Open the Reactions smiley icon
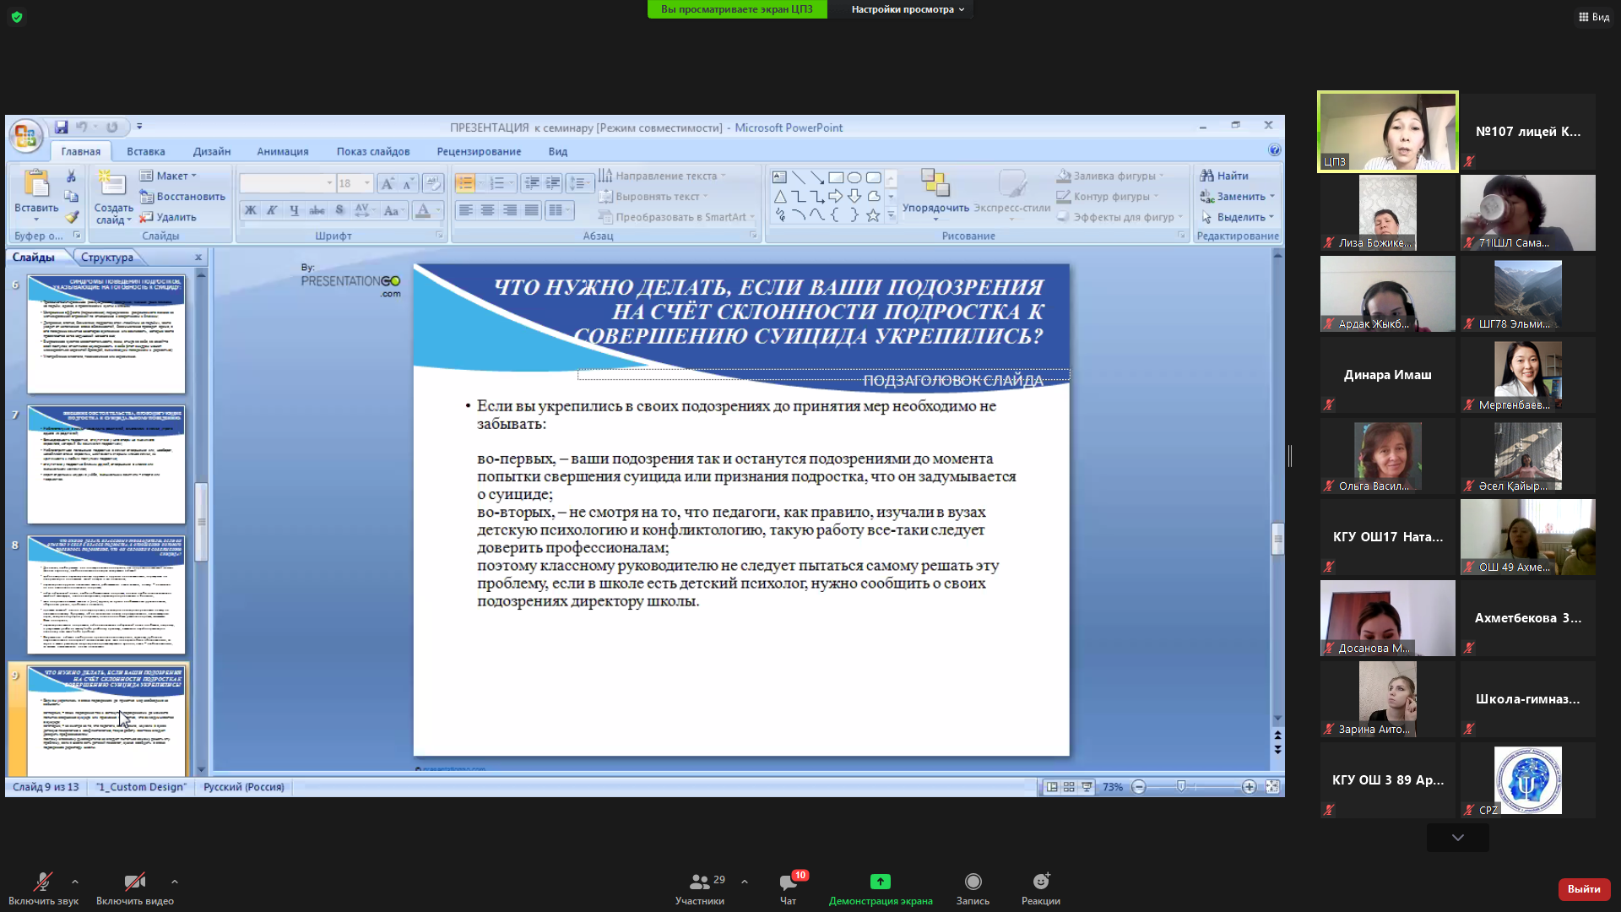This screenshot has width=1621, height=912. (1040, 882)
